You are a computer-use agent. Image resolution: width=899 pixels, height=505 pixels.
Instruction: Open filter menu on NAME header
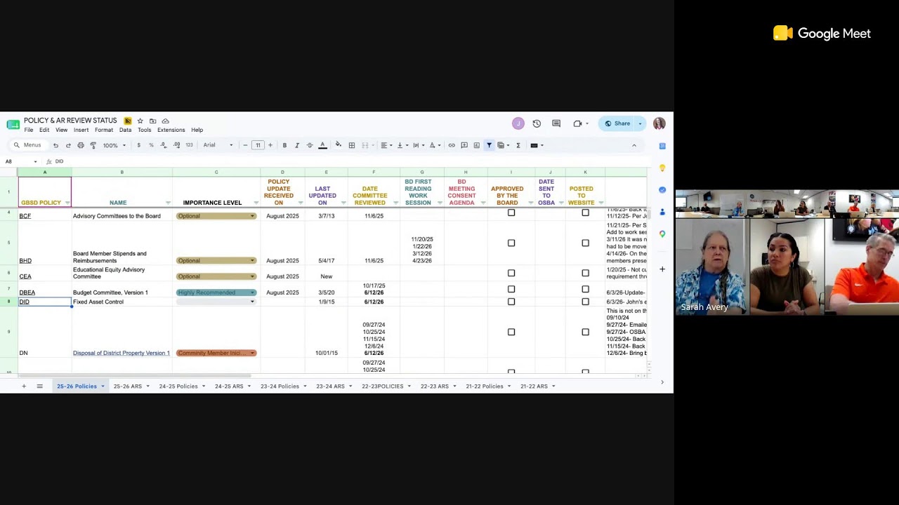point(168,203)
